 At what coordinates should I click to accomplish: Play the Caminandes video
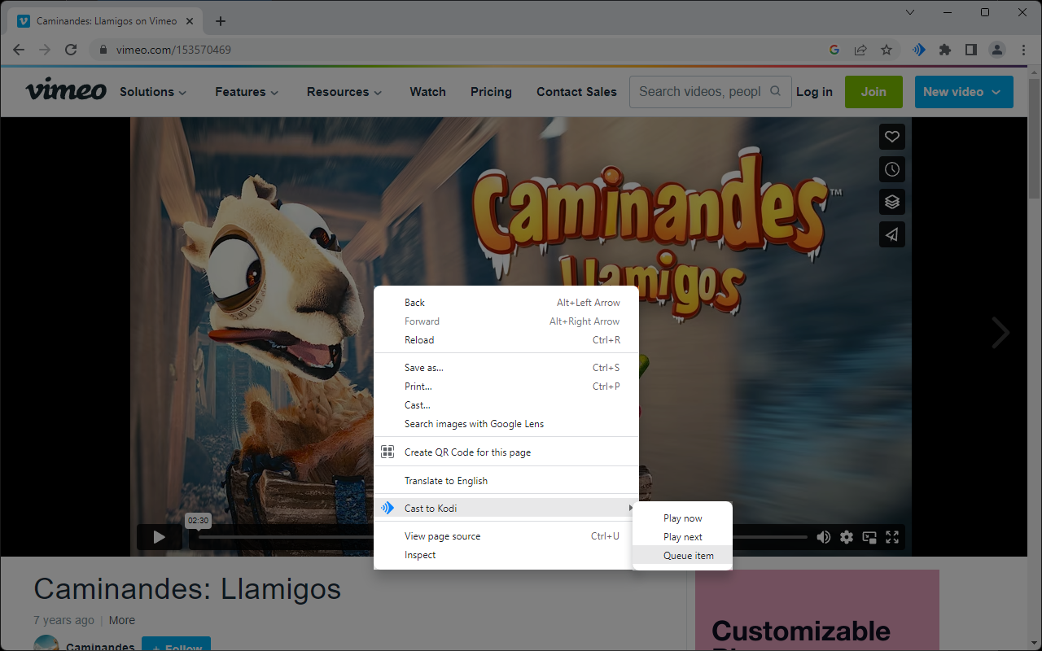(x=160, y=537)
